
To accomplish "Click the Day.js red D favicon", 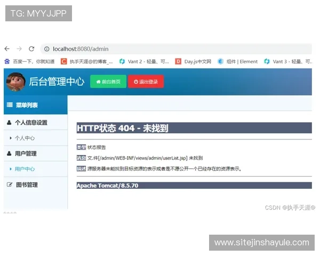I will tap(178, 61).
